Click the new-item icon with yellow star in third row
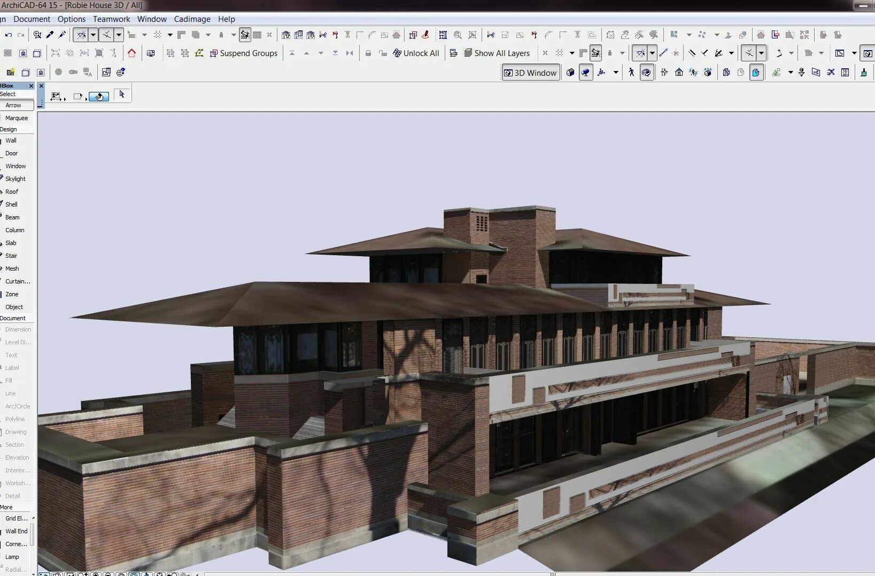The width and height of the screenshot is (875, 576). pyautogui.click(x=10, y=72)
